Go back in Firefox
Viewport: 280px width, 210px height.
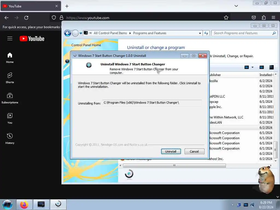pos(7,18)
